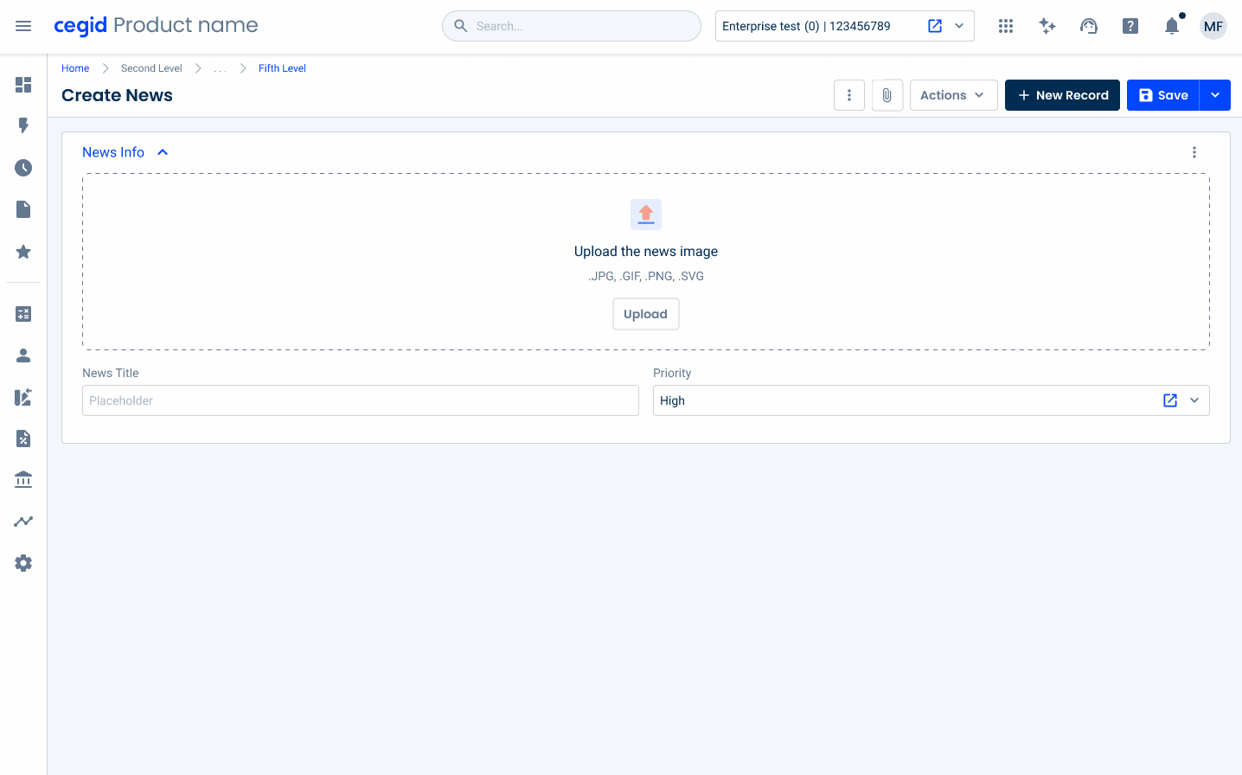Image resolution: width=1242 pixels, height=775 pixels.
Task: Open the favorites star sidebar icon
Action: coord(23,252)
